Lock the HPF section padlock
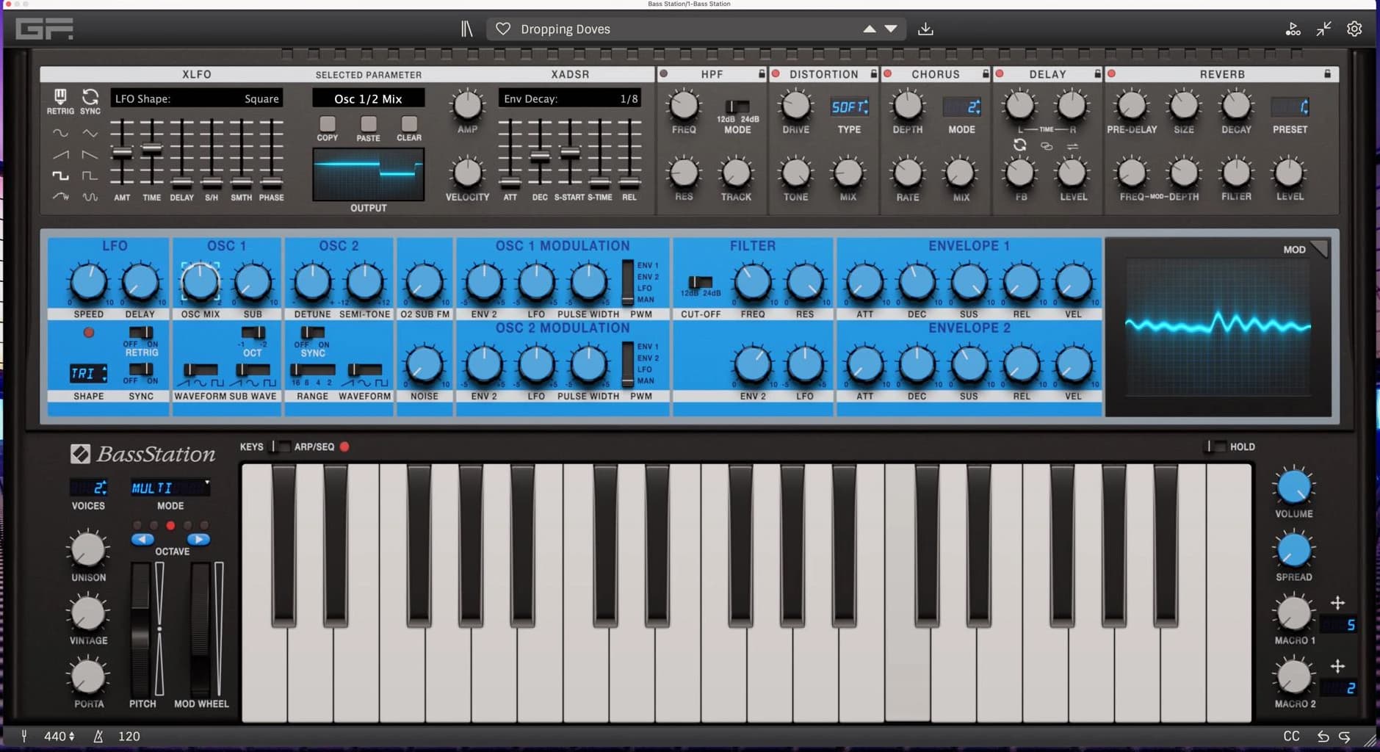Image resolution: width=1380 pixels, height=752 pixels. click(762, 74)
